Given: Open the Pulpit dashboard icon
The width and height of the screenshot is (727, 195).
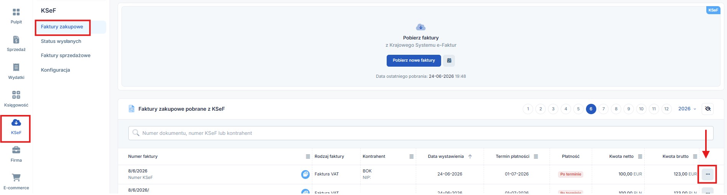Looking at the screenshot, I should click(x=16, y=12).
